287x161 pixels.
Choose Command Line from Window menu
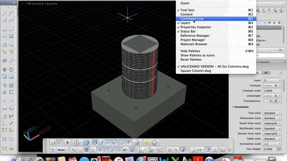[216, 19]
